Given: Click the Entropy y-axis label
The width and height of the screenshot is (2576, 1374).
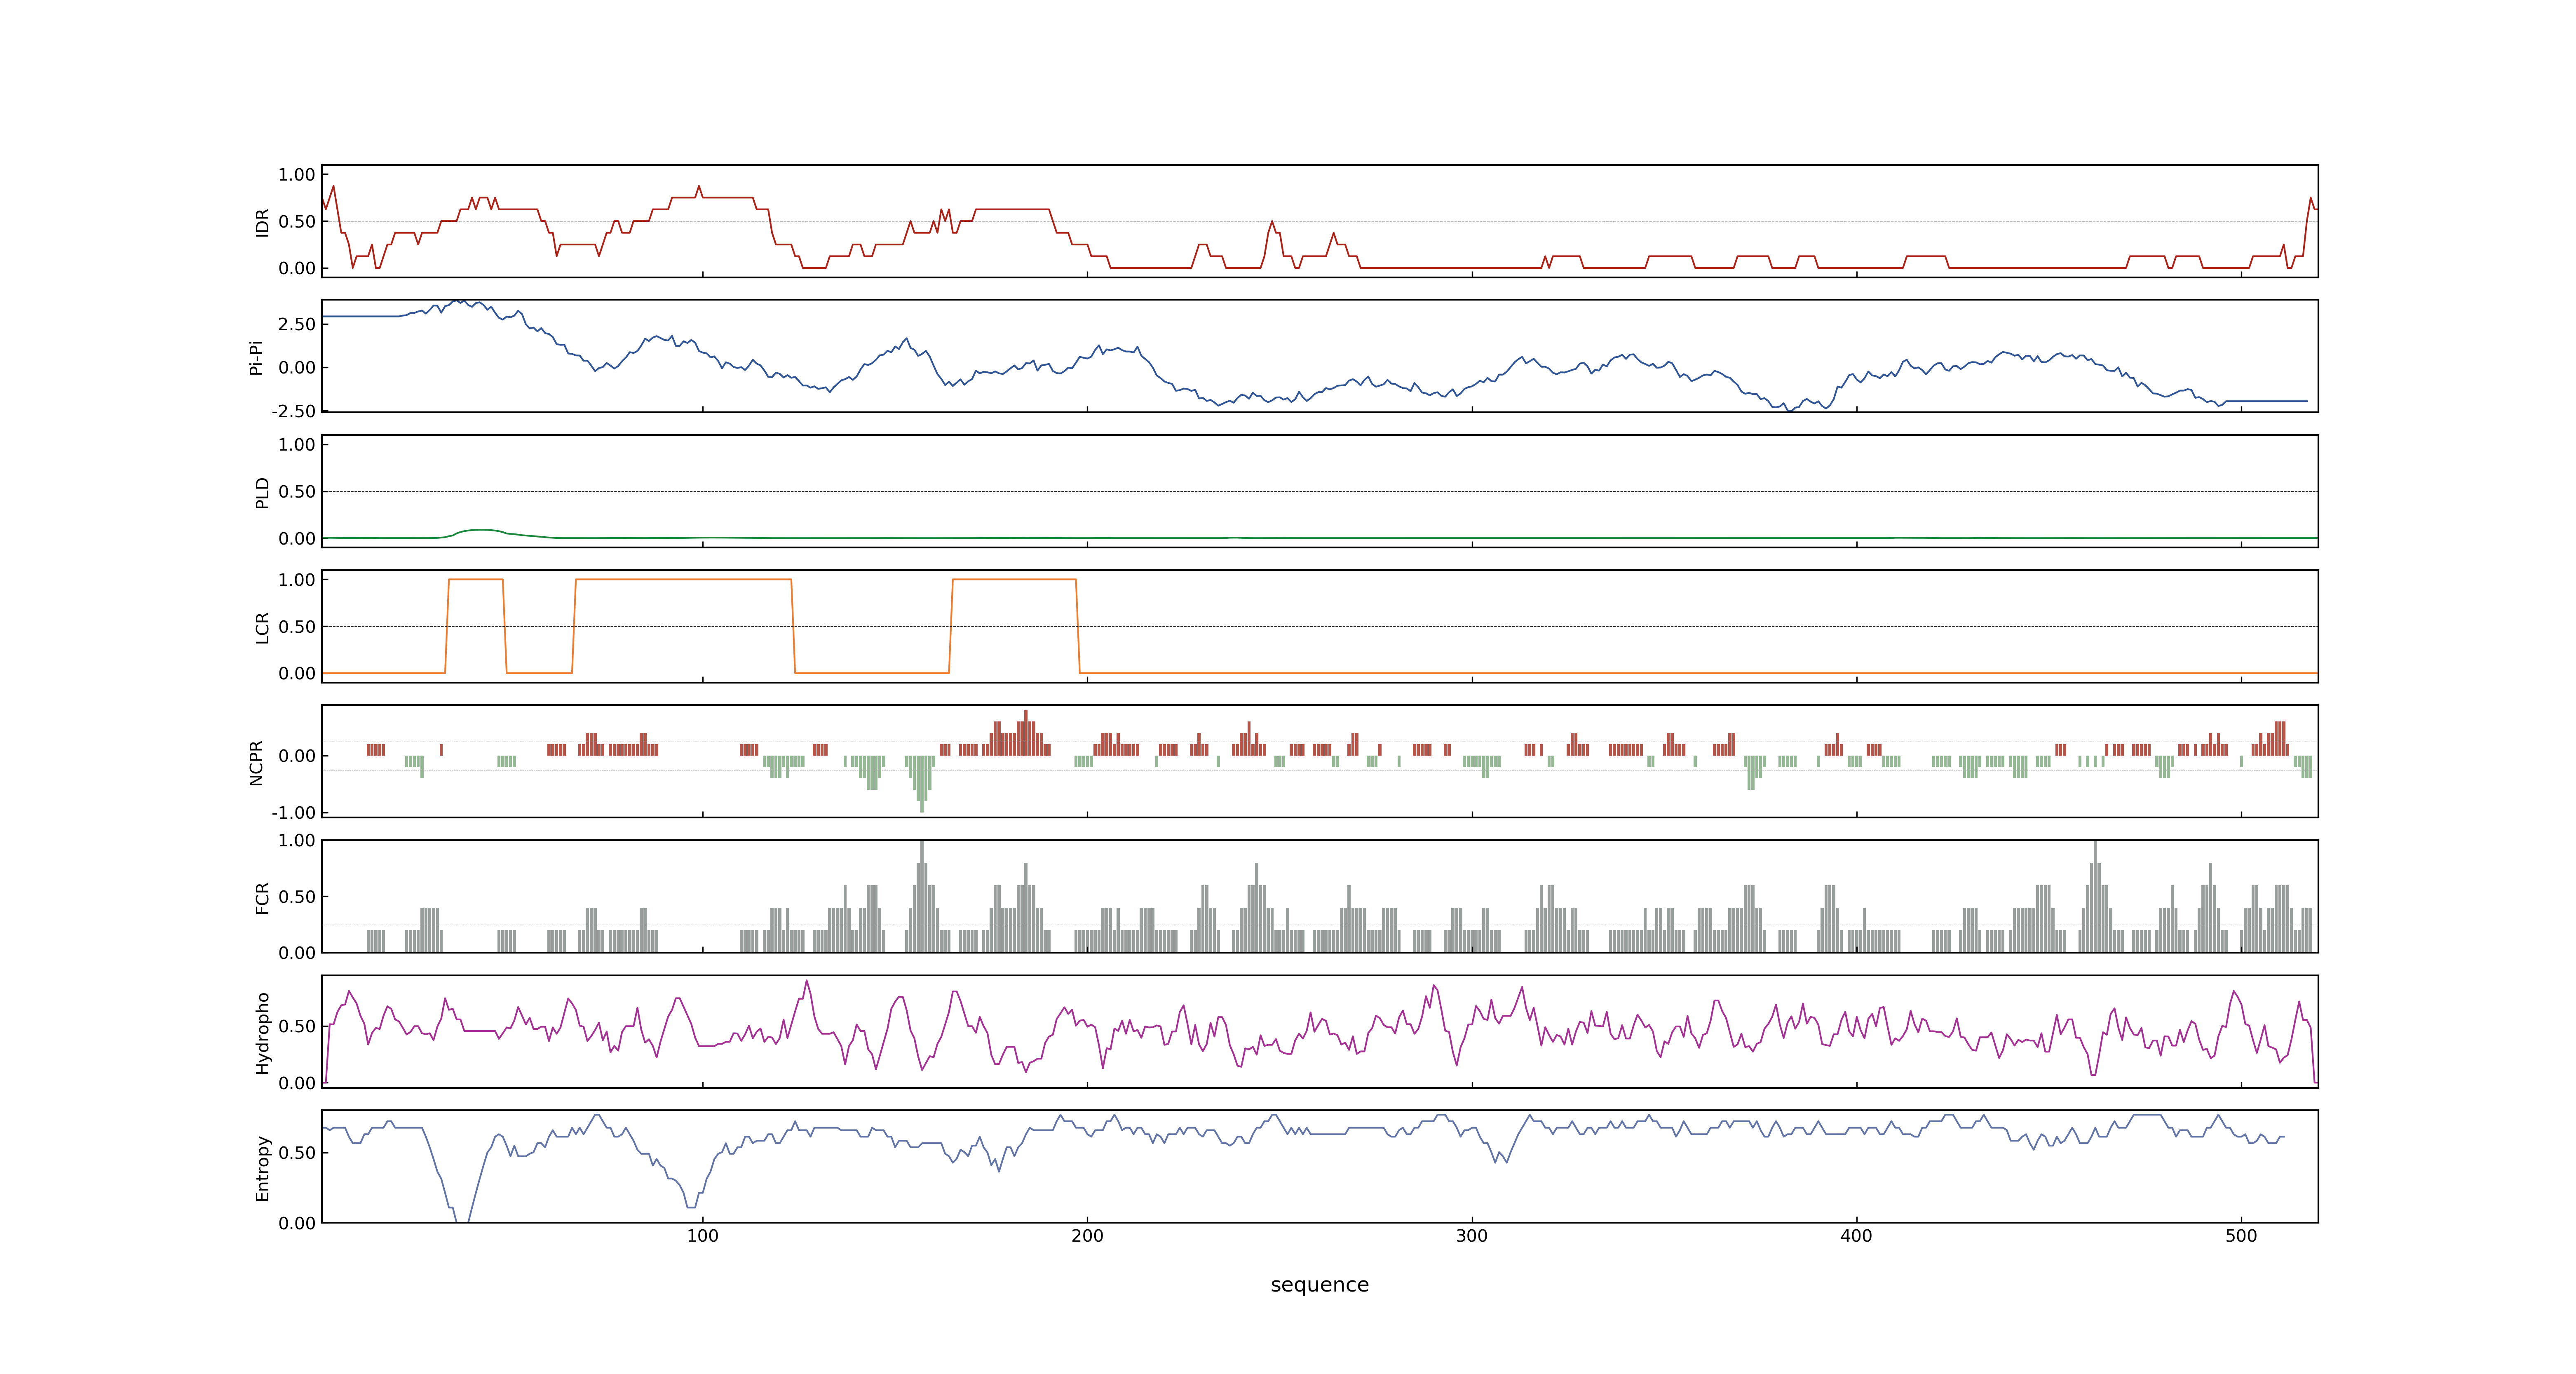Looking at the screenshot, I should click(262, 1167).
